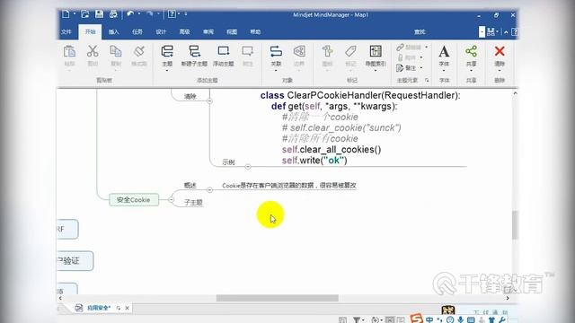Viewport: 575px width, 323px height.
Task: Switch to the Review (审阅) ribbon tab
Action: pyautogui.click(x=208, y=32)
